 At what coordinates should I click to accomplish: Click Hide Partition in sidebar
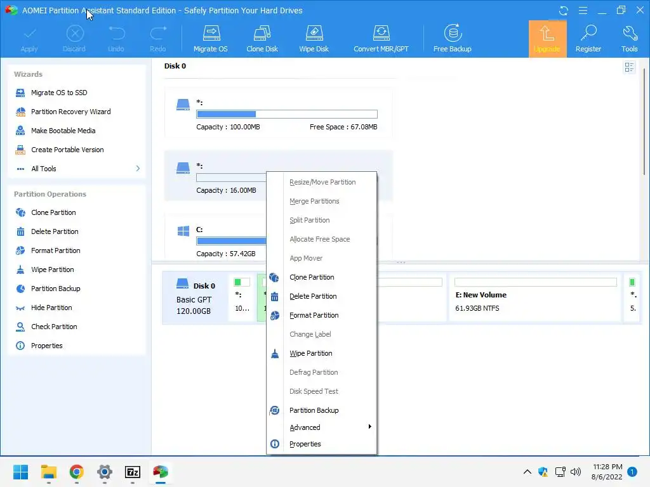pos(51,308)
